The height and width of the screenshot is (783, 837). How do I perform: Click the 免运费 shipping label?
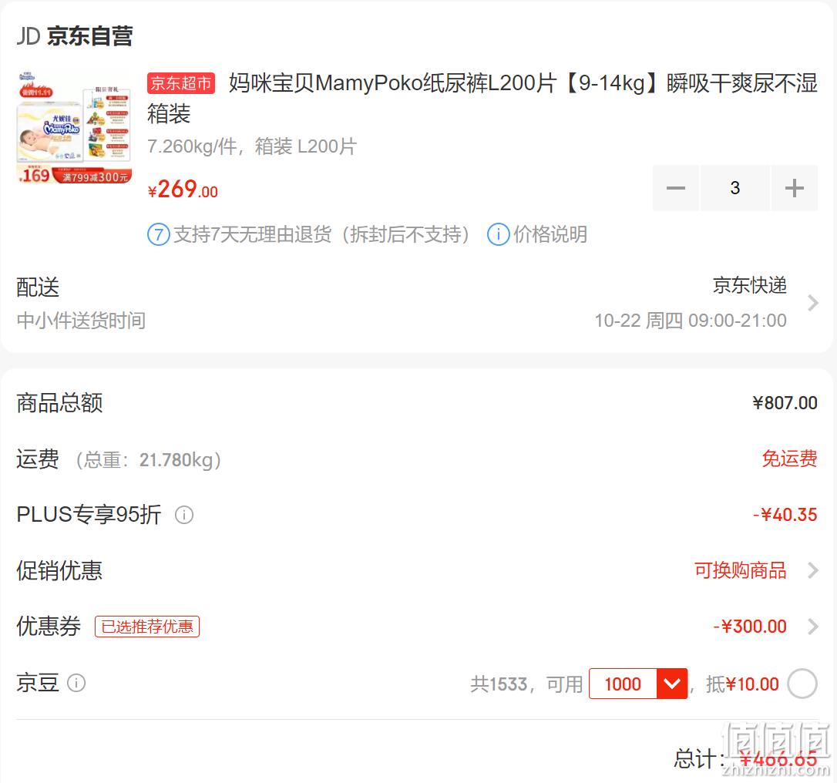pyautogui.click(x=789, y=459)
